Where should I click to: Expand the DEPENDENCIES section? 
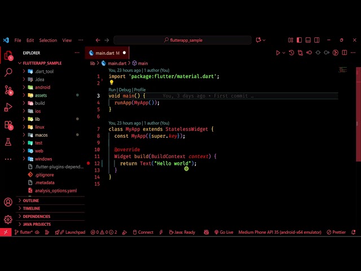(x=51, y=216)
